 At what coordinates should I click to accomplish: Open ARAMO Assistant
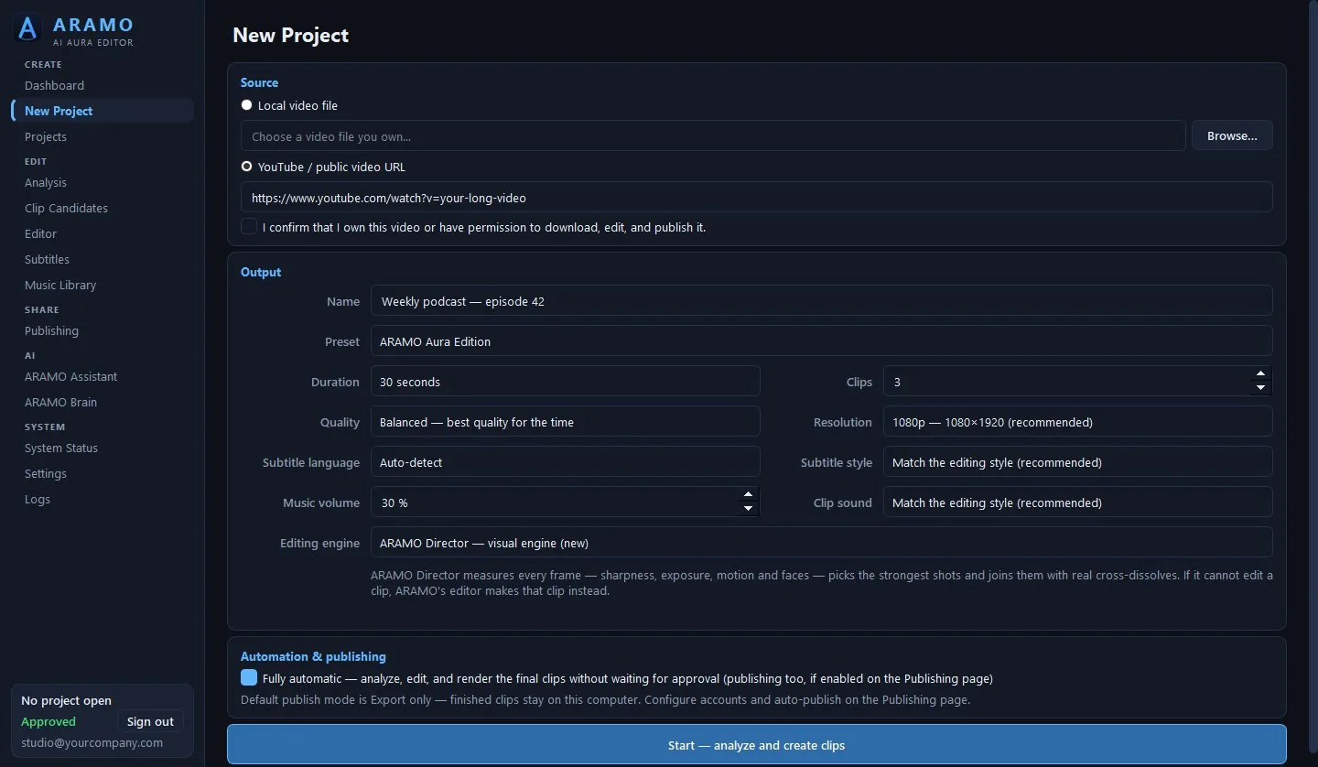[70, 376]
